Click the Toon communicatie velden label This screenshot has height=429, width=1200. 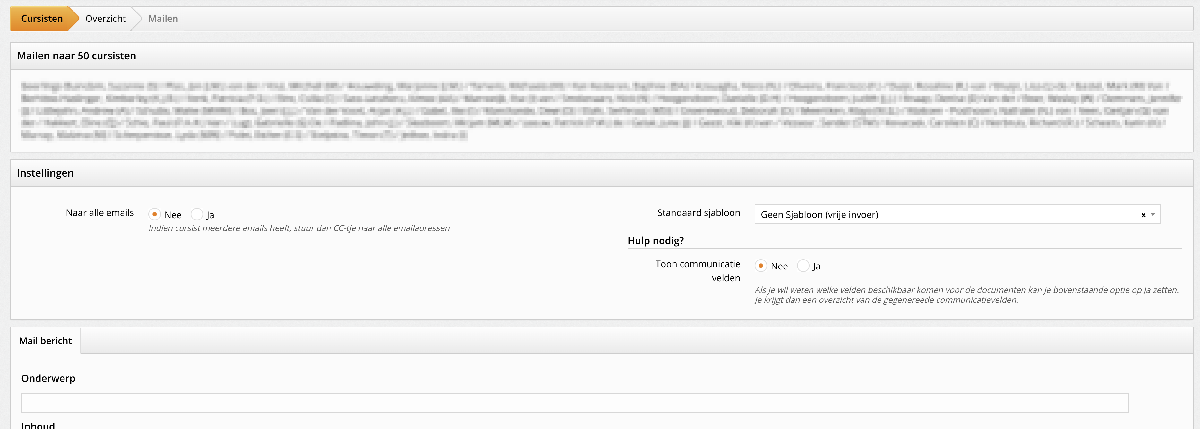tap(698, 270)
